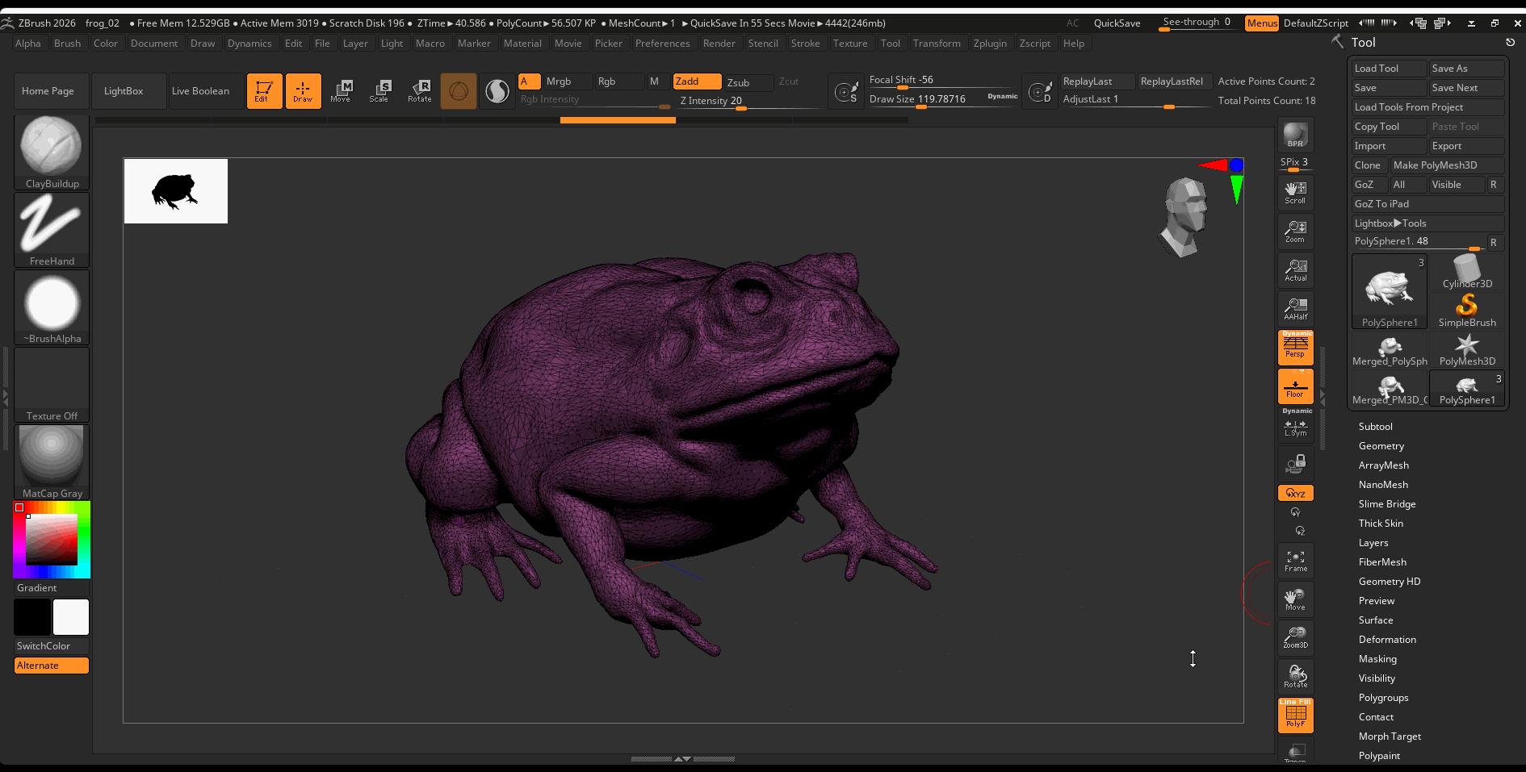Expand the Deformation section
The height and width of the screenshot is (772, 1526).
[x=1386, y=640]
